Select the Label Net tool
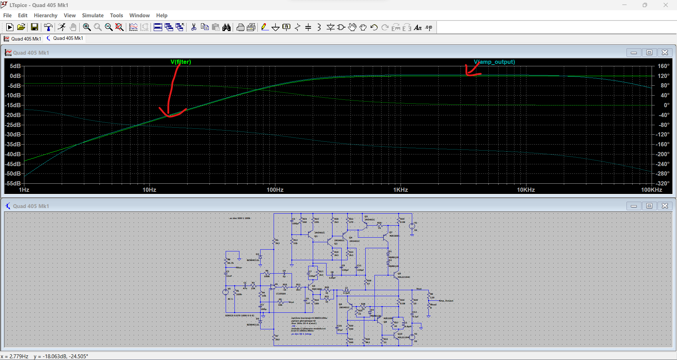This screenshot has width=677, height=360. (x=287, y=27)
